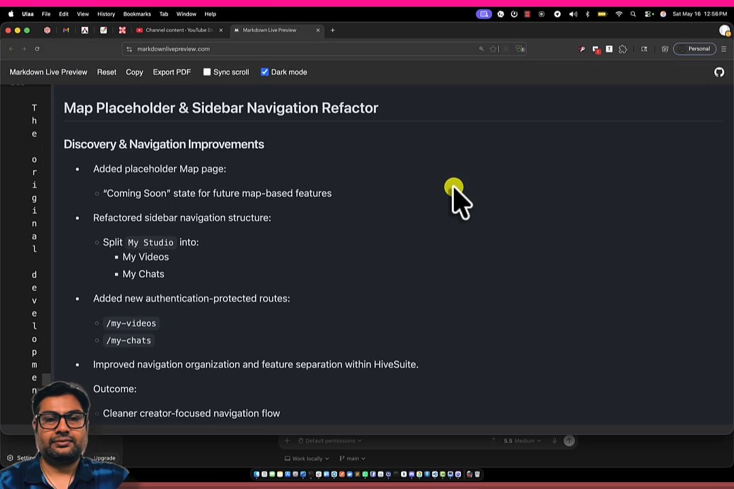This screenshot has width=734, height=489.
Task: Click the 'My Studio' inline code text
Action: (x=151, y=242)
